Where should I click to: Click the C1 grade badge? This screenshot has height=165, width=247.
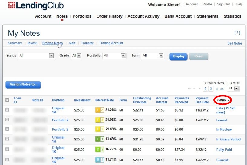tap(100, 139)
